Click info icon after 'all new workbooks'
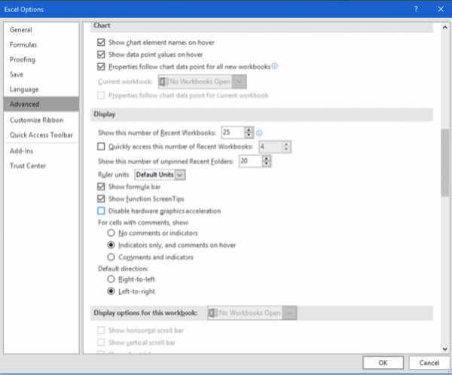The height and width of the screenshot is (375, 452). pos(275,66)
